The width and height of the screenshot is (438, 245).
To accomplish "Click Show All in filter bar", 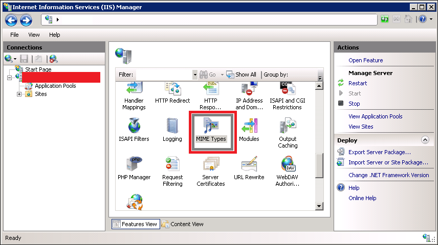I will pos(242,75).
